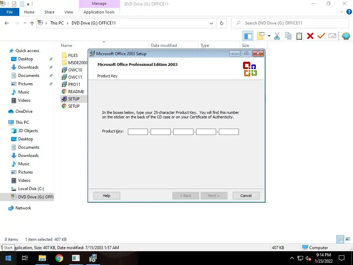
Task: Click the fifth Product Key box
Action: [229, 131]
